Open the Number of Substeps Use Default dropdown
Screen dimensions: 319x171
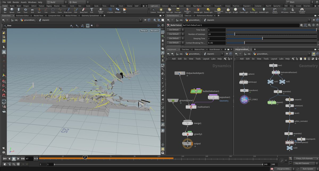[175, 34]
